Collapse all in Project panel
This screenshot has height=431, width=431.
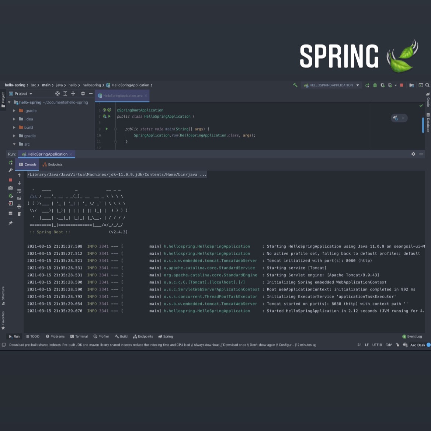[x=73, y=93]
